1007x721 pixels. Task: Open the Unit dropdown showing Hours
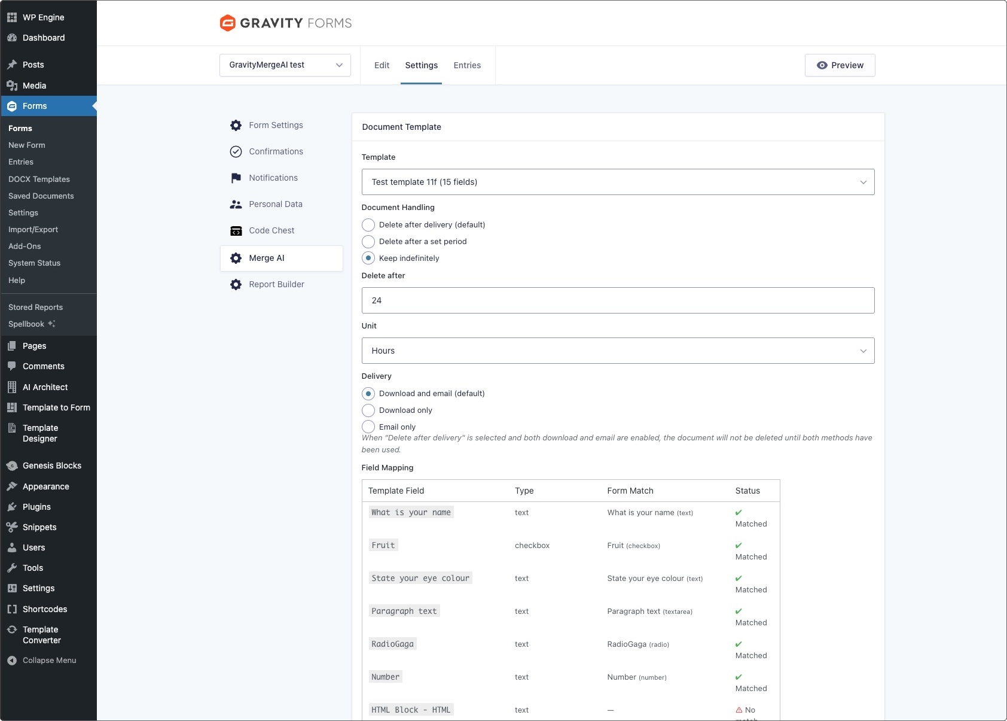pyautogui.click(x=618, y=351)
